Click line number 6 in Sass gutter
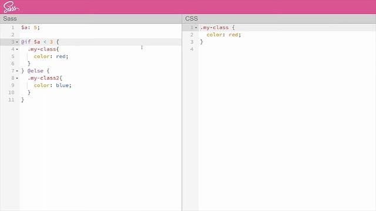Image resolution: width=376 pixels, height=211 pixels. point(13,64)
